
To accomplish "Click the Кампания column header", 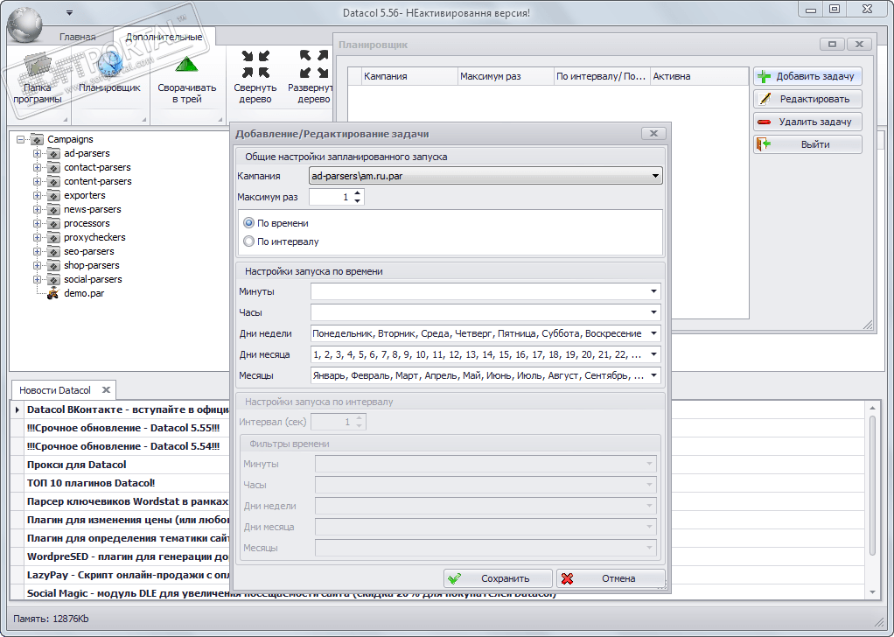I will point(409,76).
